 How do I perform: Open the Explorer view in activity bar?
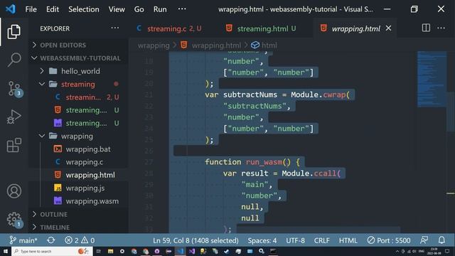[x=14, y=31]
